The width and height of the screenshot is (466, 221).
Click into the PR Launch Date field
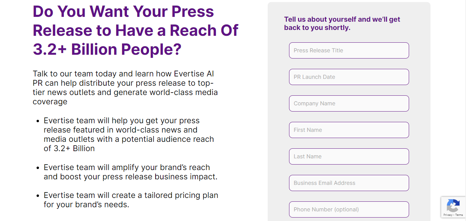point(349,77)
